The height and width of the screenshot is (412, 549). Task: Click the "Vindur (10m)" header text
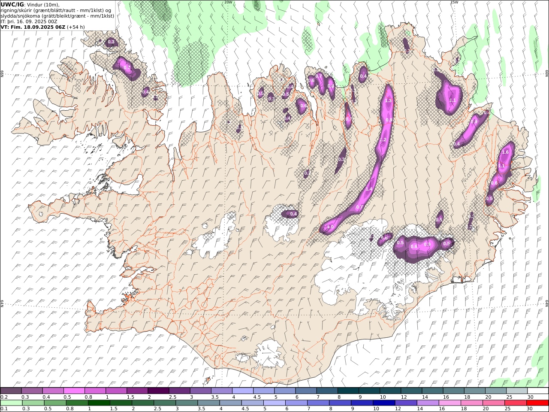(x=43, y=5)
